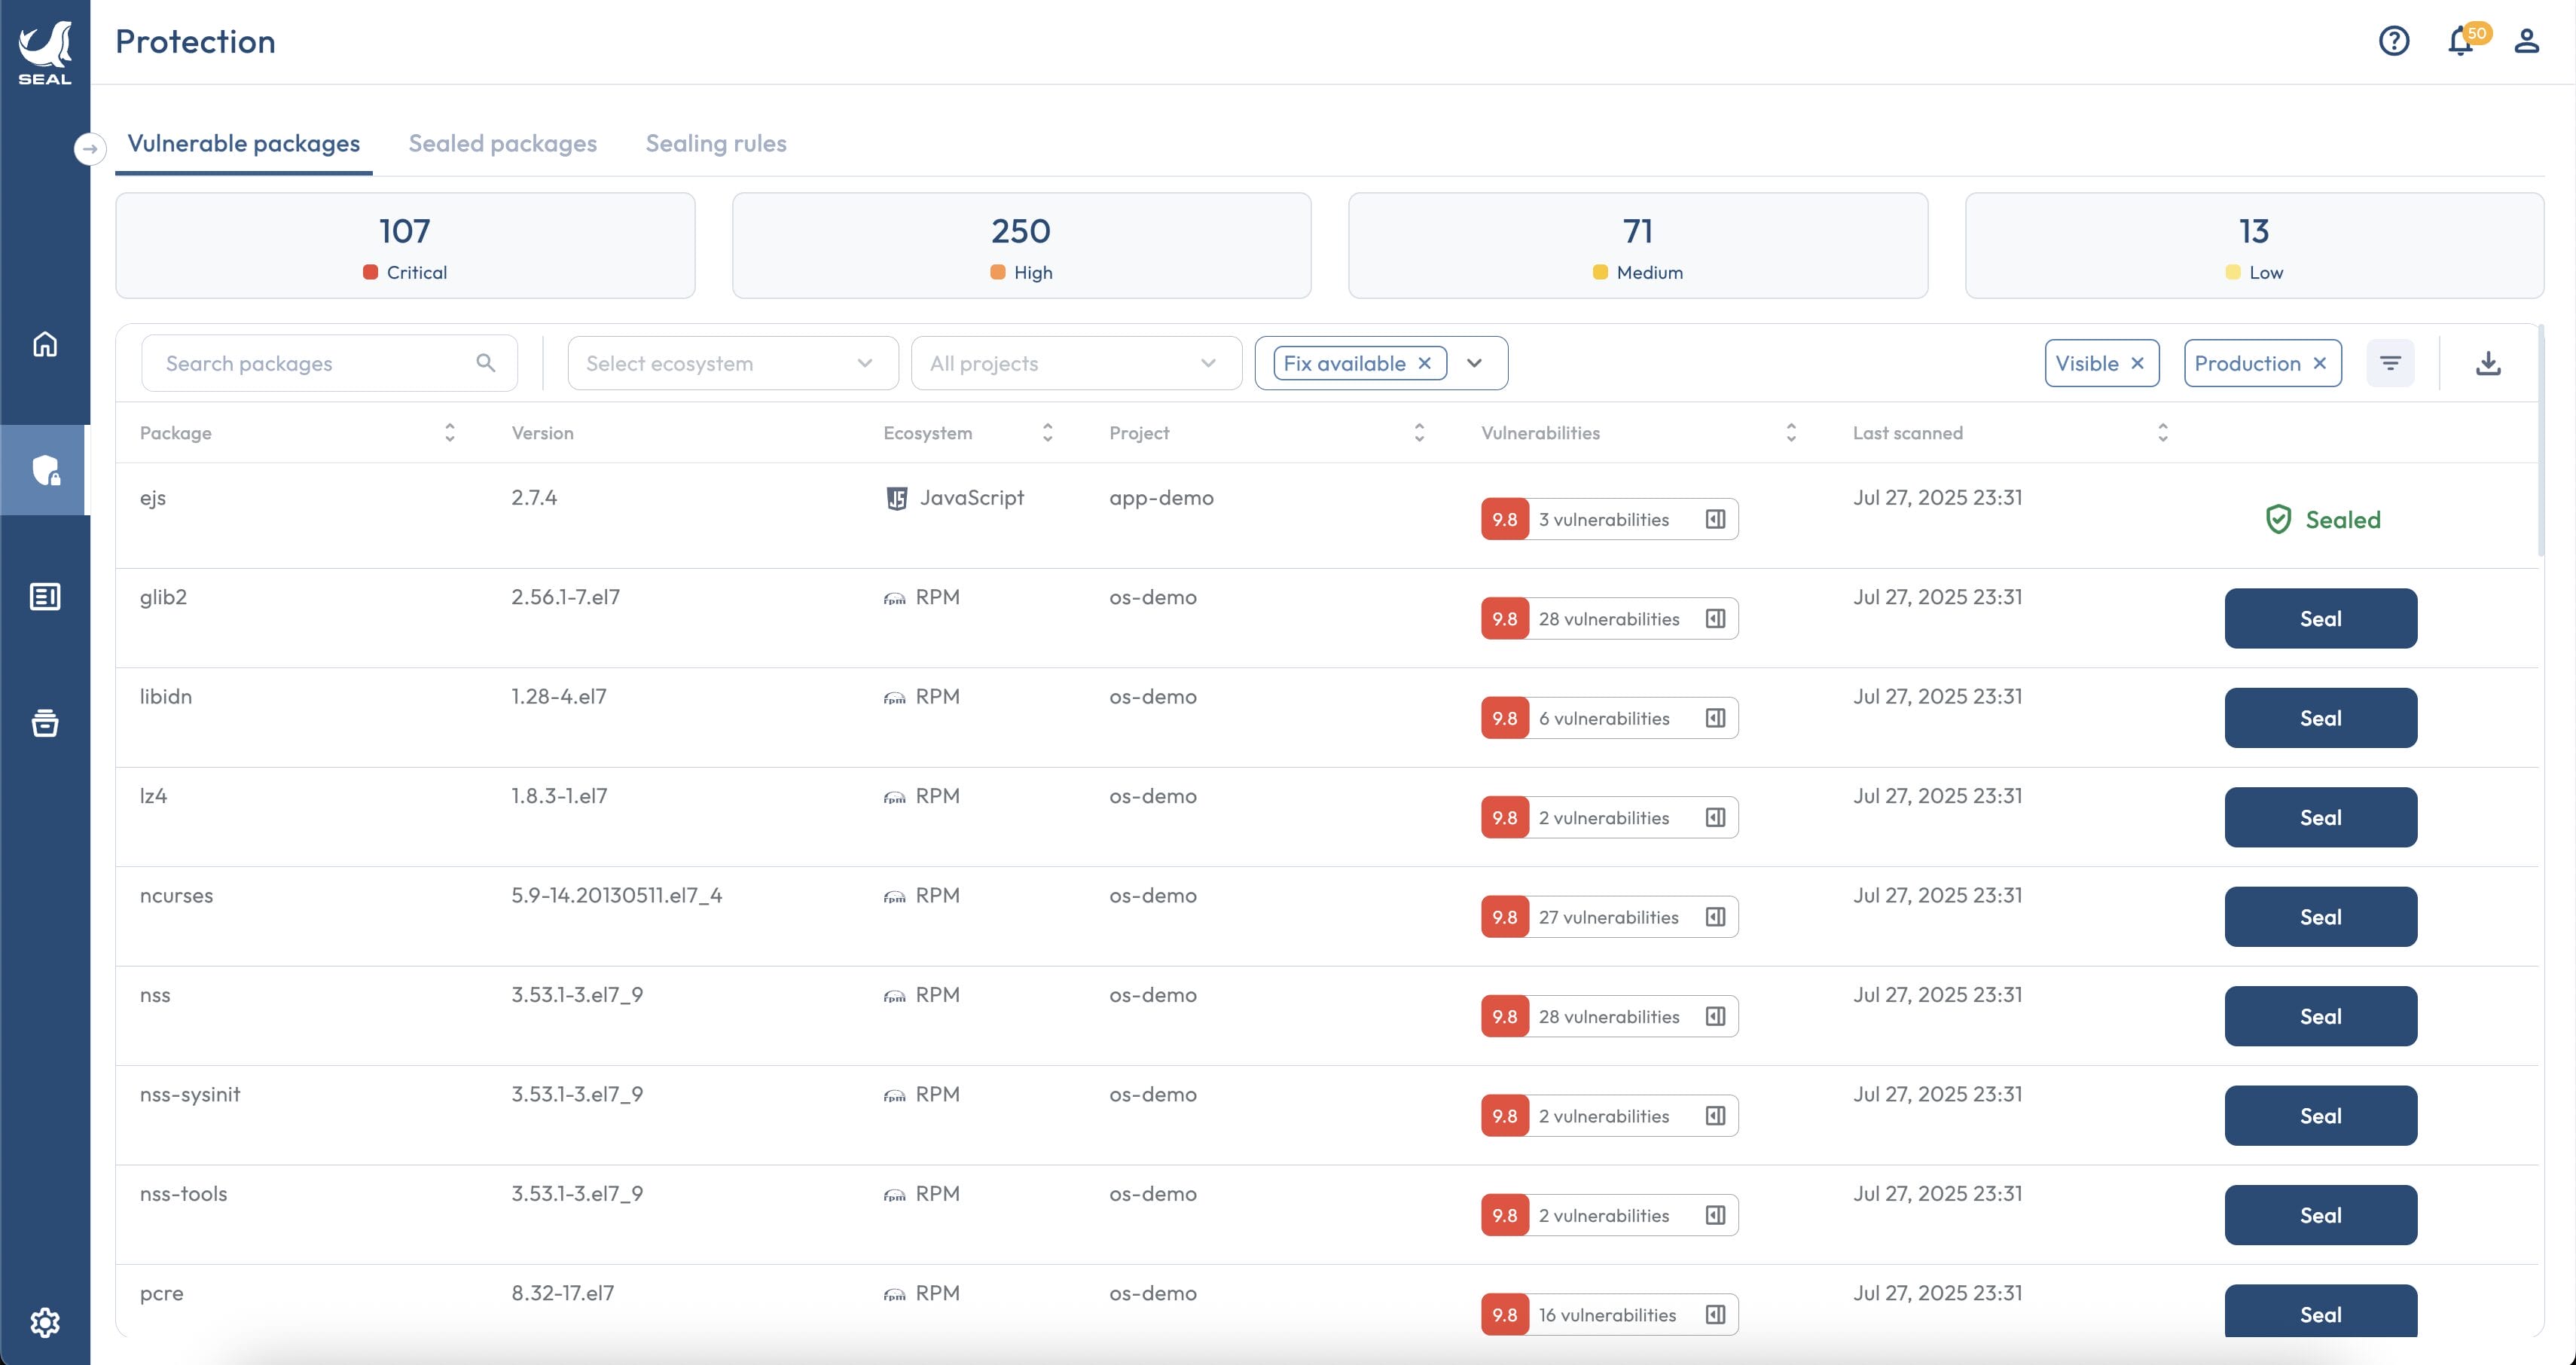
Task: Click the Version column header
Action: click(x=543, y=432)
